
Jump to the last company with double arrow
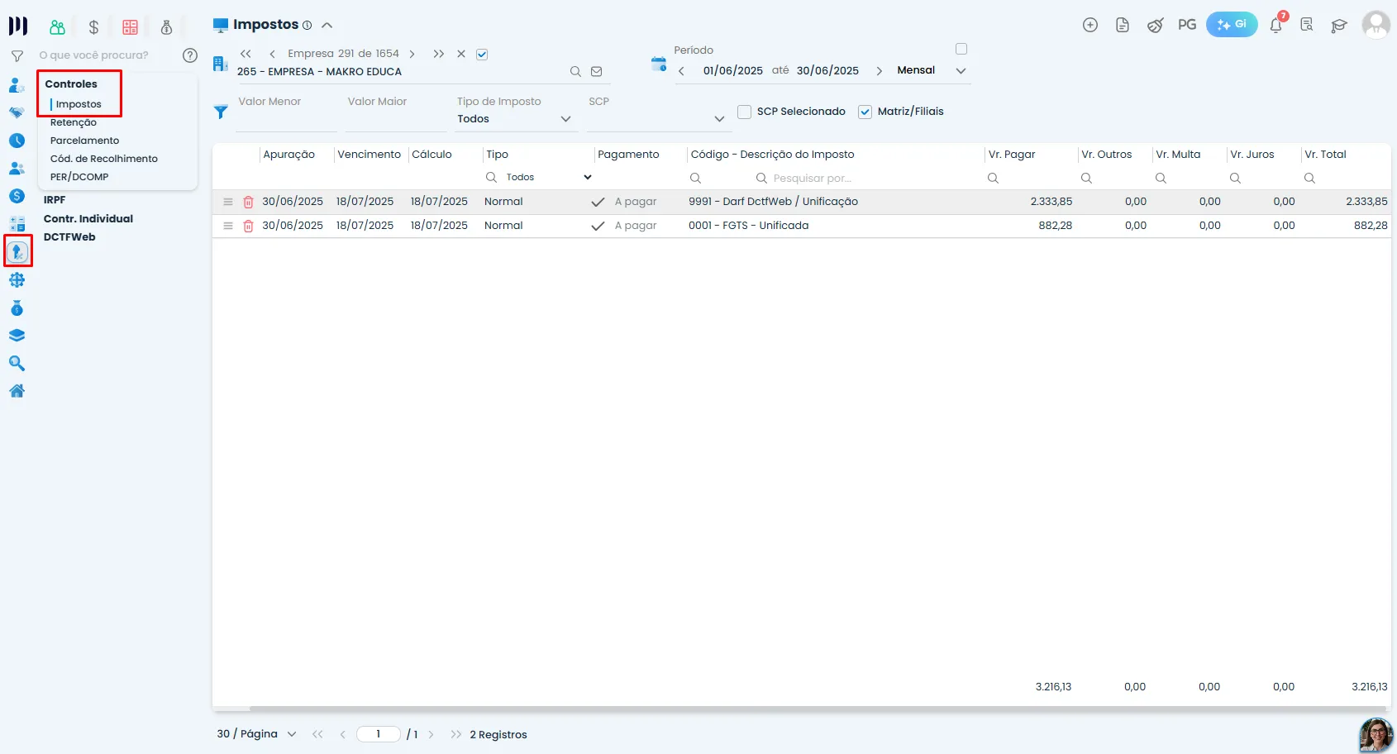tap(439, 55)
